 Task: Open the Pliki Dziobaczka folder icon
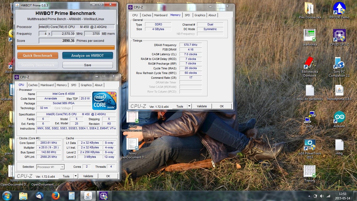pyautogui.click(x=310, y=8)
